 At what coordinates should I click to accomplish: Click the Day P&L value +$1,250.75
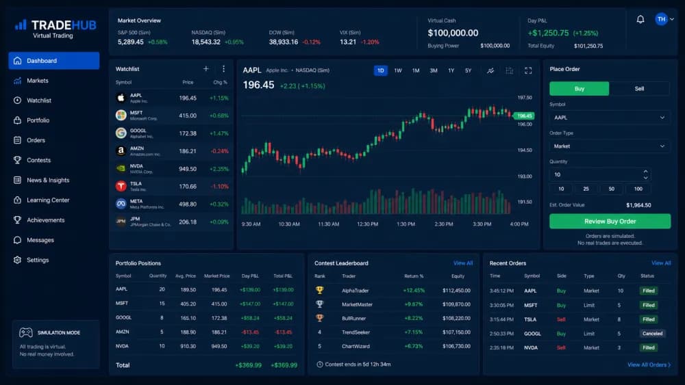click(x=548, y=33)
